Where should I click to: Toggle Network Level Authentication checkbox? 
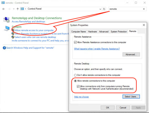tap(78, 86)
